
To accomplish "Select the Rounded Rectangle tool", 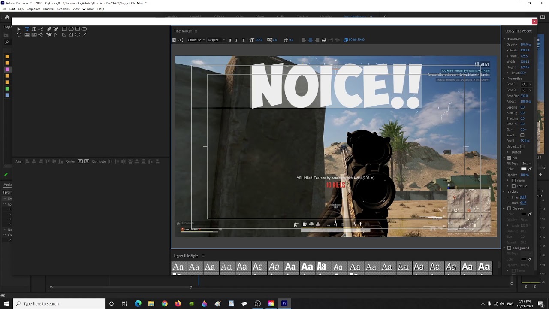I will click(84, 29).
